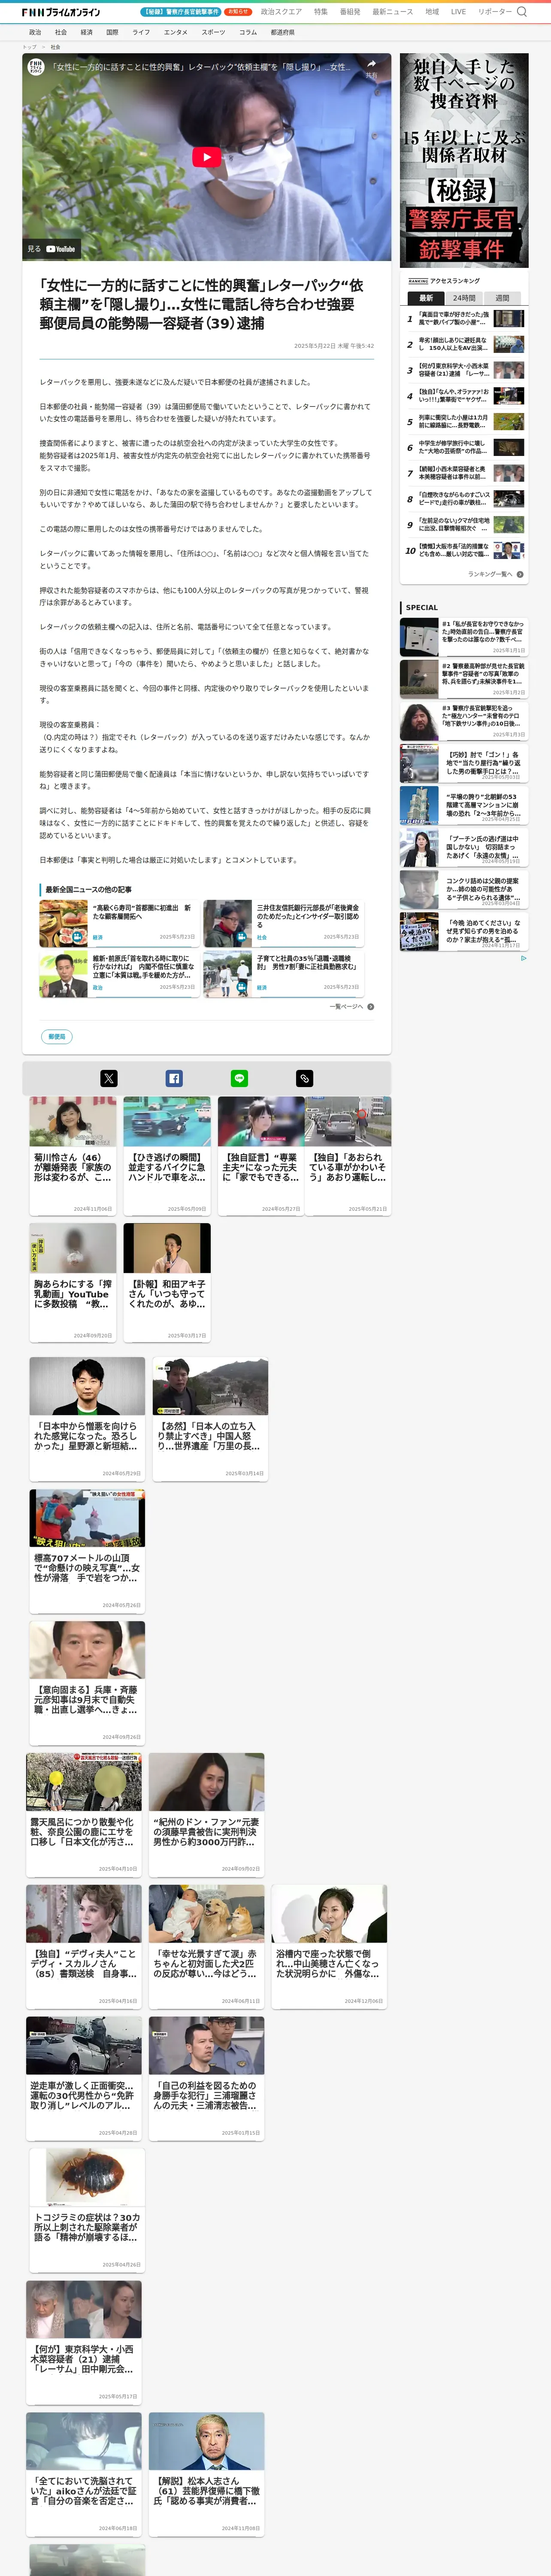This screenshot has width=551, height=2576.
Task: Open video on YouTube via watch button
Action: (x=52, y=249)
